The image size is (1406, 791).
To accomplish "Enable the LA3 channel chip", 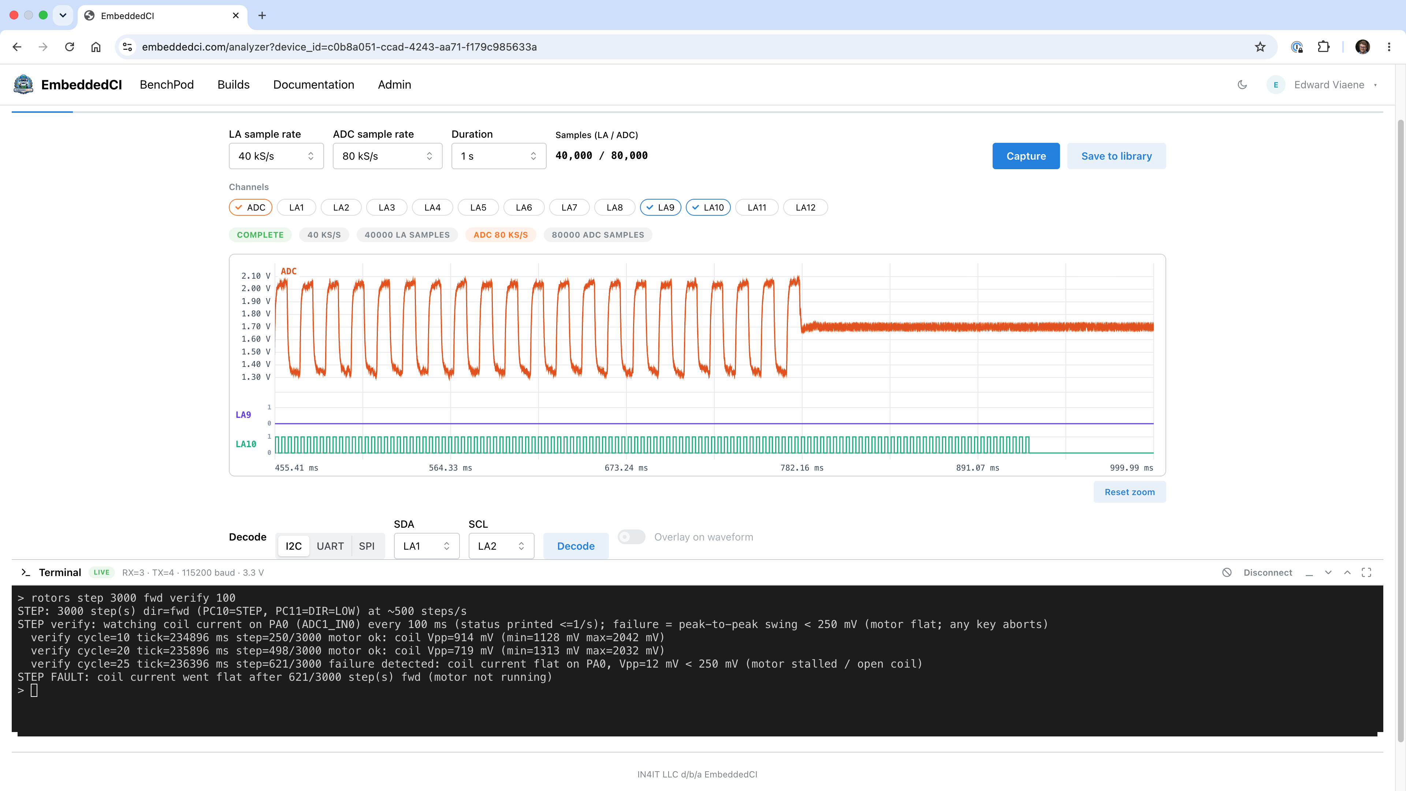I will click(x=386, y=207).
